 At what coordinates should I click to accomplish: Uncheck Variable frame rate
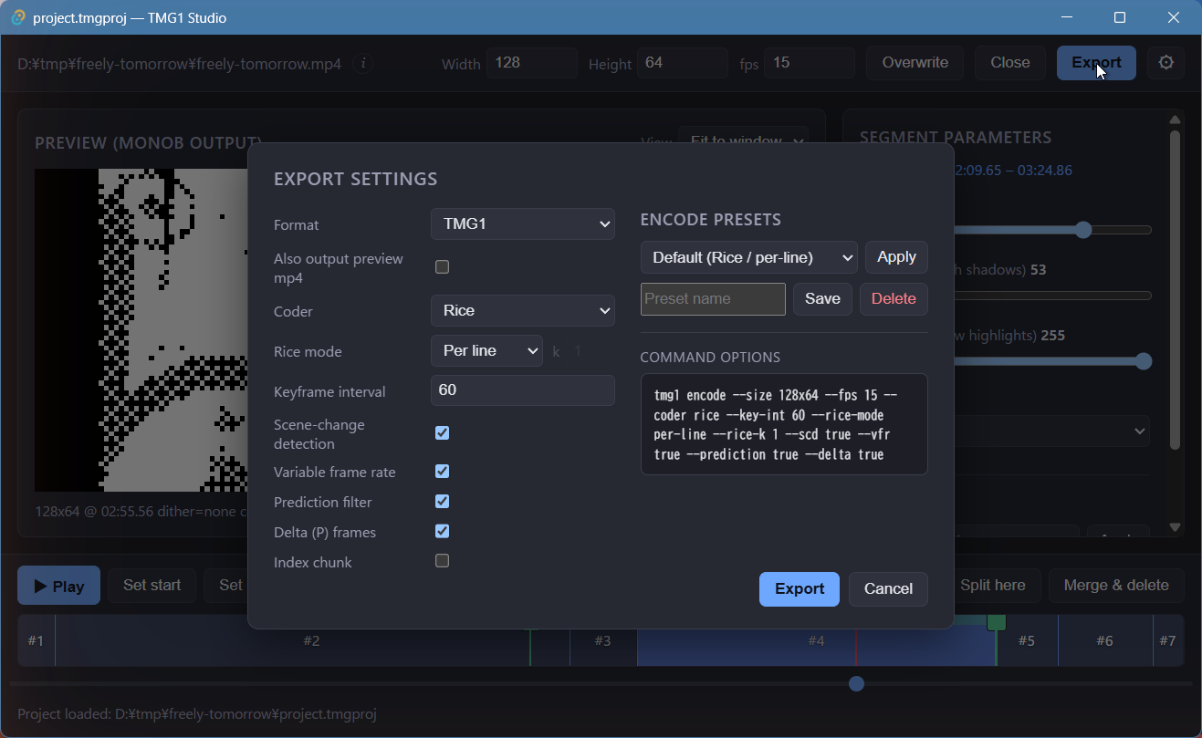tap(443, 472)
